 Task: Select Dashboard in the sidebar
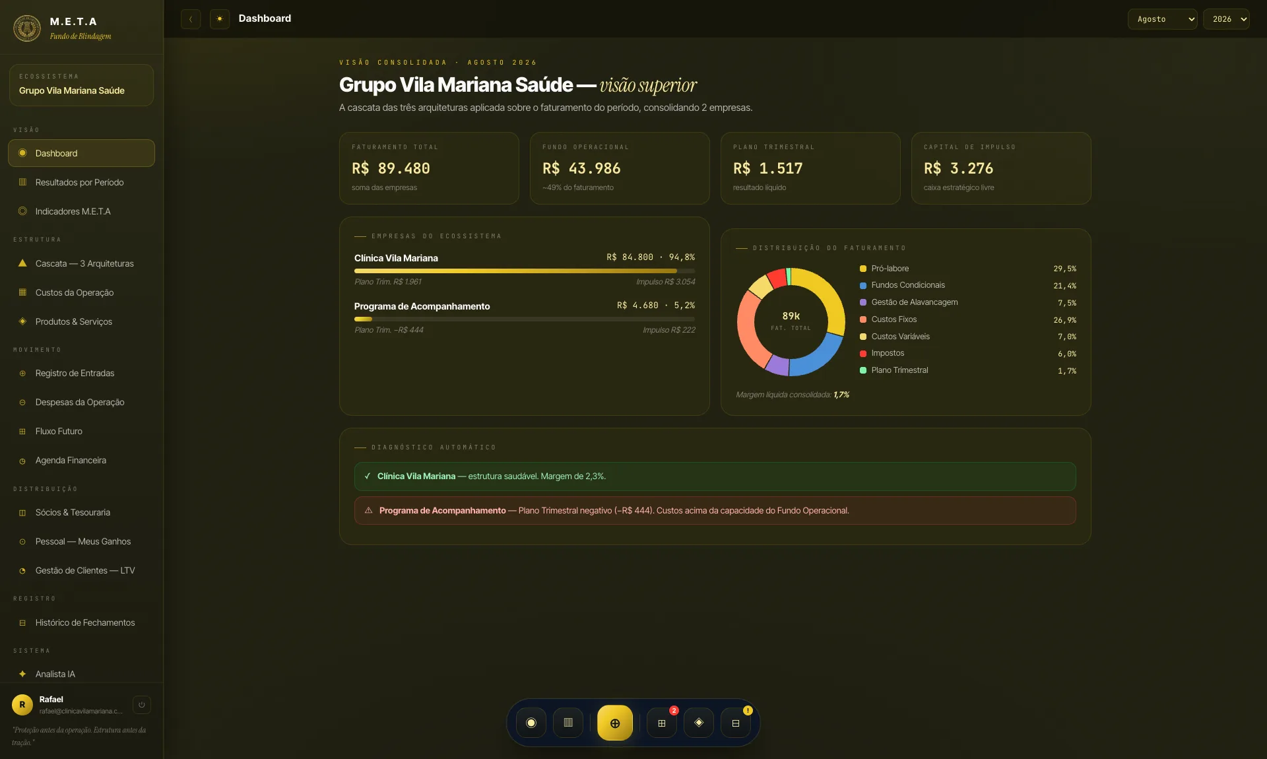(81, 153)
